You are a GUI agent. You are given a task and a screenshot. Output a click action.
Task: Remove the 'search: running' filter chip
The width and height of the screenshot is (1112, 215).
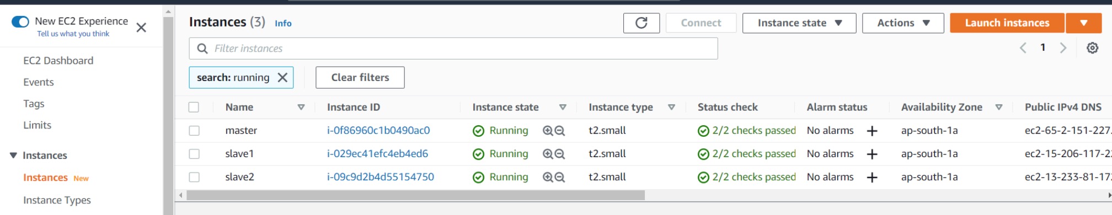pyautogui.click(x=282, y=78)
